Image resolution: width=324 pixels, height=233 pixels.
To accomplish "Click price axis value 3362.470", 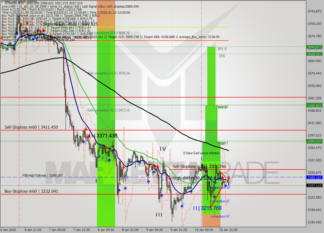I will (314, 148).
